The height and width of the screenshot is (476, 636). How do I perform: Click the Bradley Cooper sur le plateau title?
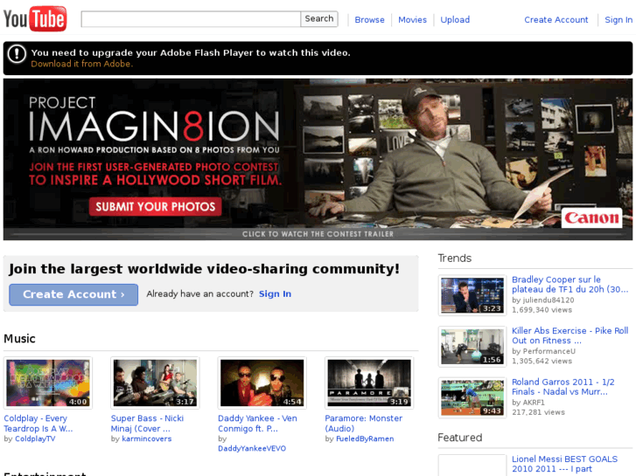point(570,285)
